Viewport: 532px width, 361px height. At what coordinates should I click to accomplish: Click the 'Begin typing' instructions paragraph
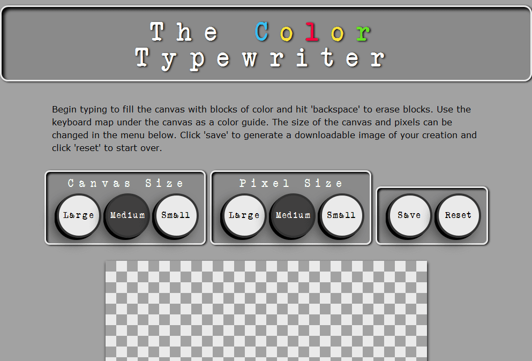pyautogui.click(x=264, y=129)
